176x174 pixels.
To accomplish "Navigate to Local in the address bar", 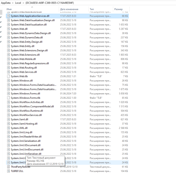I will (x=18, y=3).
